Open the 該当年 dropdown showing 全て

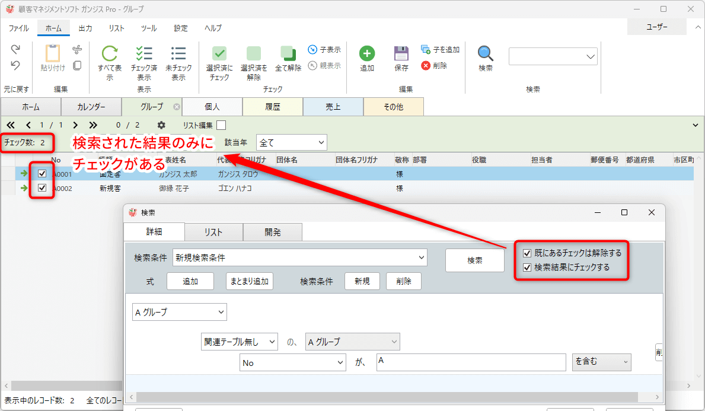[x=291, y=142]
